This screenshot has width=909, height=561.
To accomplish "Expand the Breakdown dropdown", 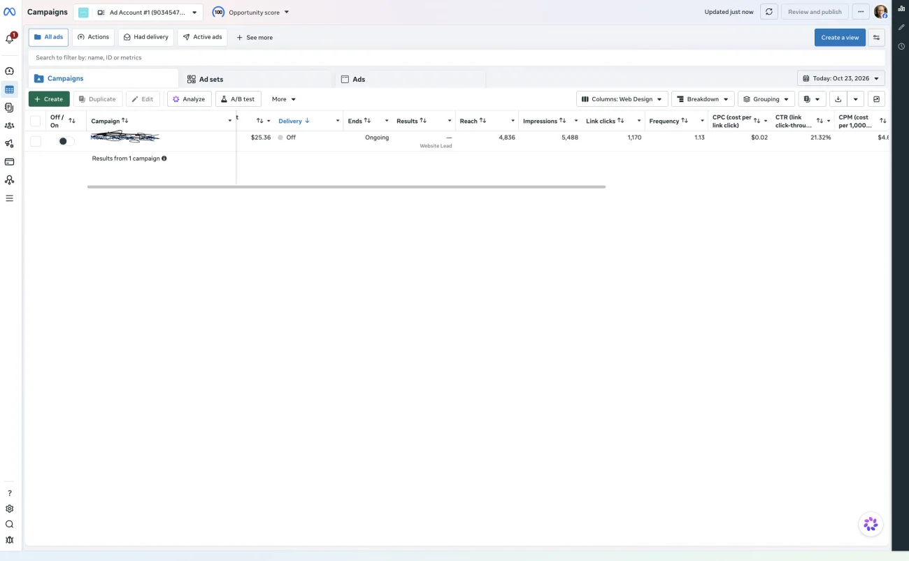I will (703, 99).
